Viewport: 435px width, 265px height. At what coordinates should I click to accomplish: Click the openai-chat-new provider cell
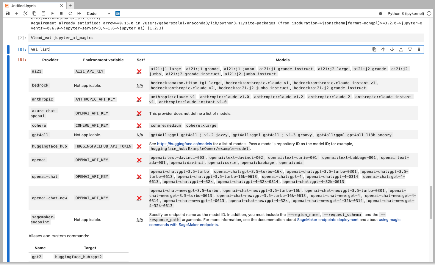[x=50, y=198]
